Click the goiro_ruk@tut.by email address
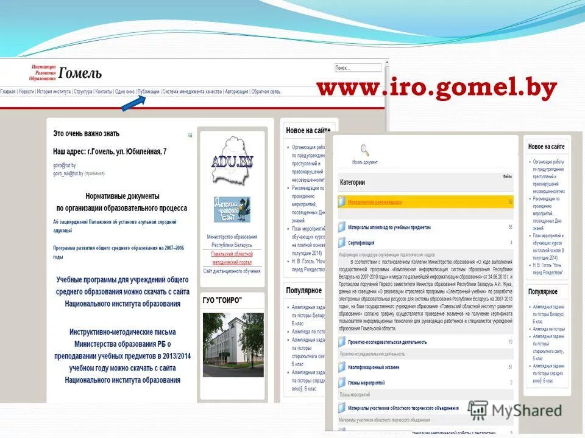The height and width of the screenshot is (438, 585). pyautogui.click(x=68, y=173)
